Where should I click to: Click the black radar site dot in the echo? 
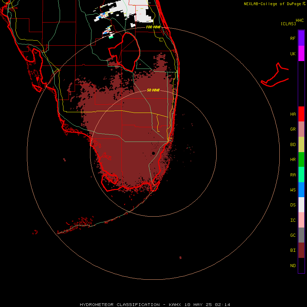pos(153,153)
